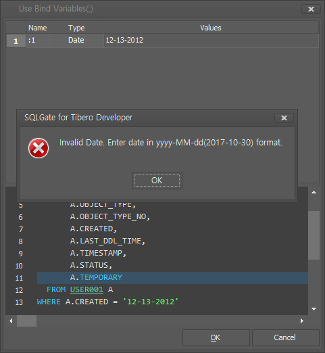The width and height of the screenshot is (325, 353).
Task: Click the Name column header
Action: pyautogui.click(x=38, y=28)
